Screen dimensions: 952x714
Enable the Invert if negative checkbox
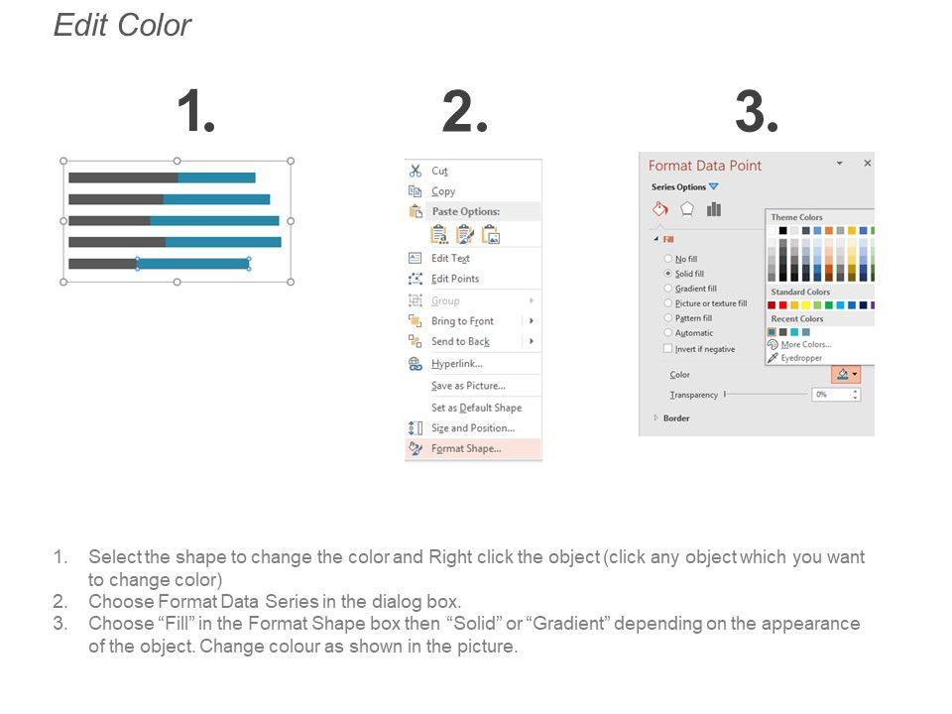668,349
